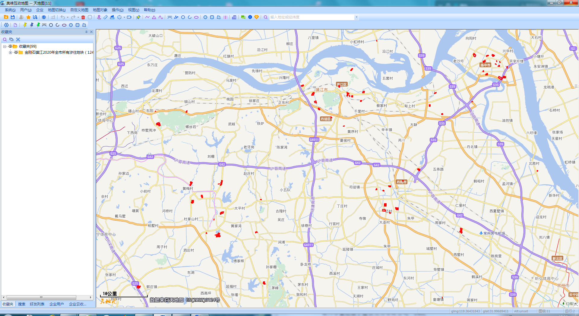Switch to the 企业用户 bottom tab
The height and width of the screenshot is (316, 579).
[57, 304]
